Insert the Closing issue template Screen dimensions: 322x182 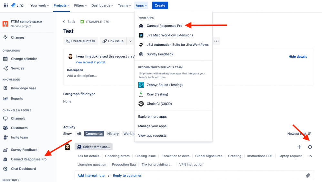point(146,156)
